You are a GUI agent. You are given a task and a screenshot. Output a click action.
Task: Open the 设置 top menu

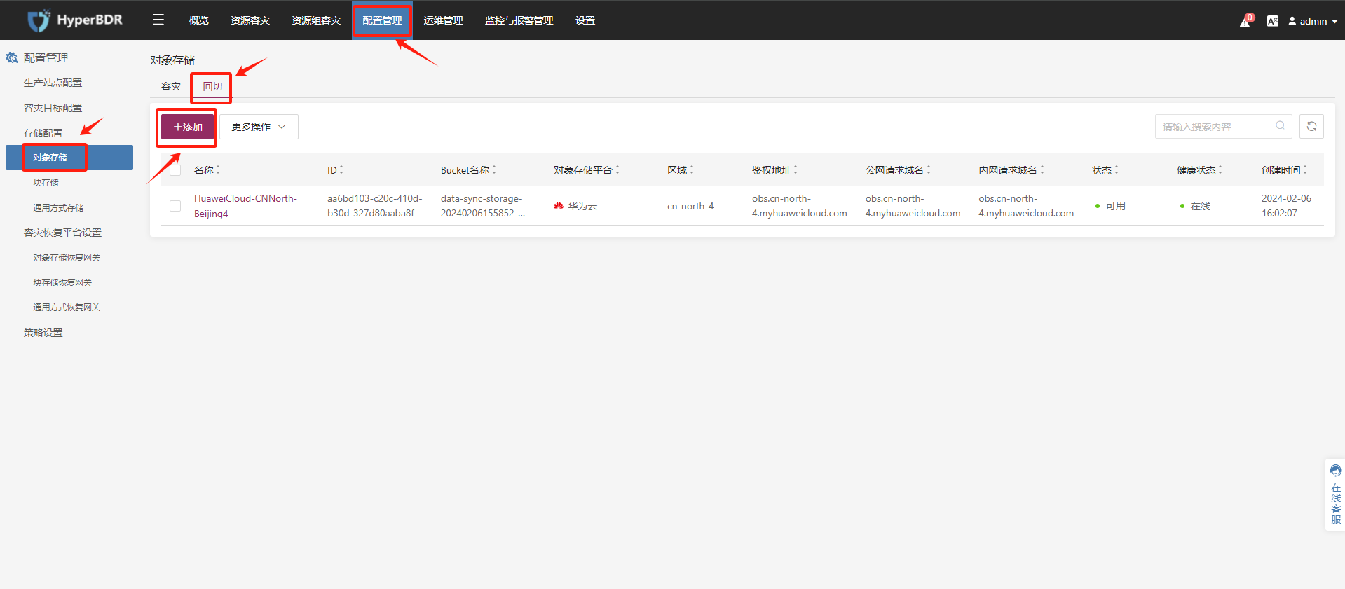(585, 20)
